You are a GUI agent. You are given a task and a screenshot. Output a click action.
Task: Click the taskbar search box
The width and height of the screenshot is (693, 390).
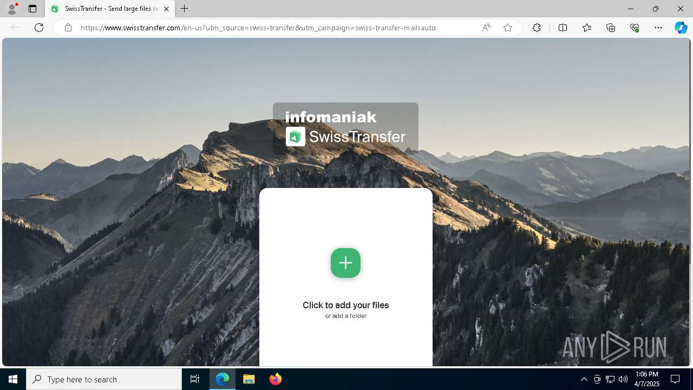pos(104,379)
